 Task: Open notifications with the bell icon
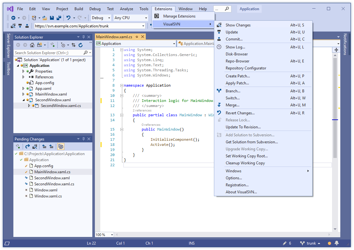tap(336, 243)
